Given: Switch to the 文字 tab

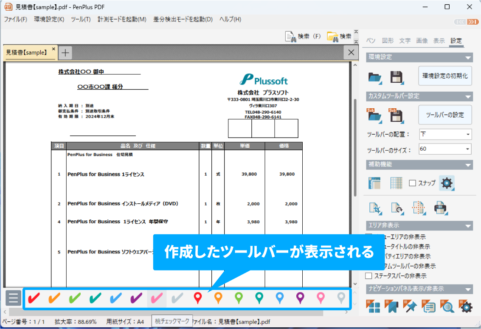Looking at the screenshot, I should tap(405, 41).
